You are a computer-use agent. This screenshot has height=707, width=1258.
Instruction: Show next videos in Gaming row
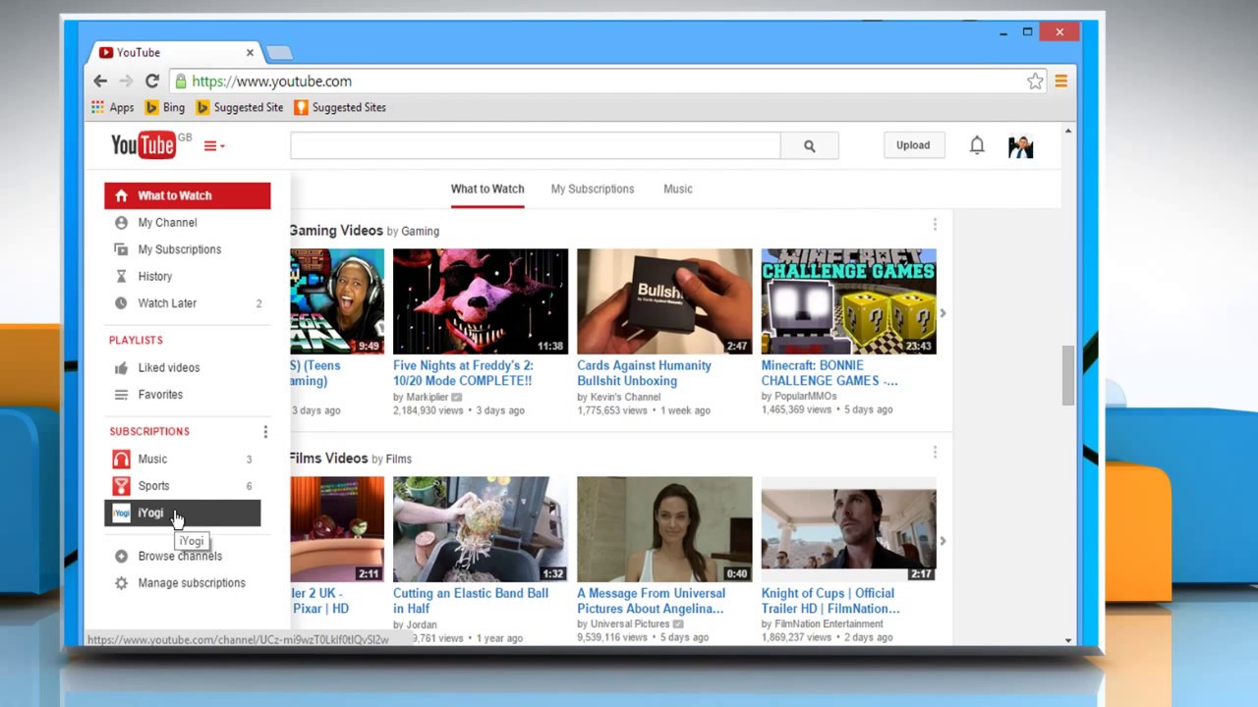[943, 313]
